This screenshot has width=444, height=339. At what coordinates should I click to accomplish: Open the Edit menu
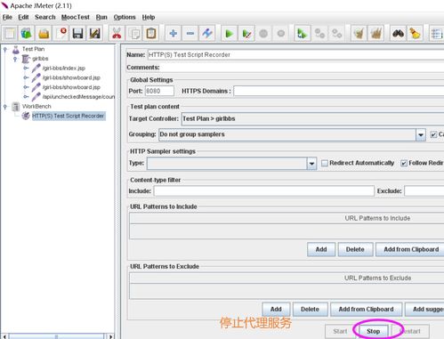click(x=23, y=17)
